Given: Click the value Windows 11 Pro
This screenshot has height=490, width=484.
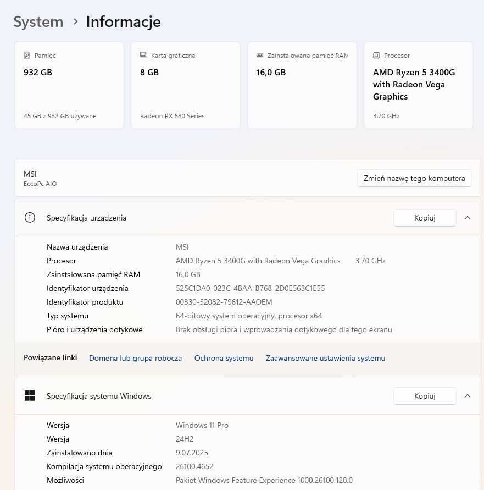Looking at the screenshot, I should (x=202, y=425).
